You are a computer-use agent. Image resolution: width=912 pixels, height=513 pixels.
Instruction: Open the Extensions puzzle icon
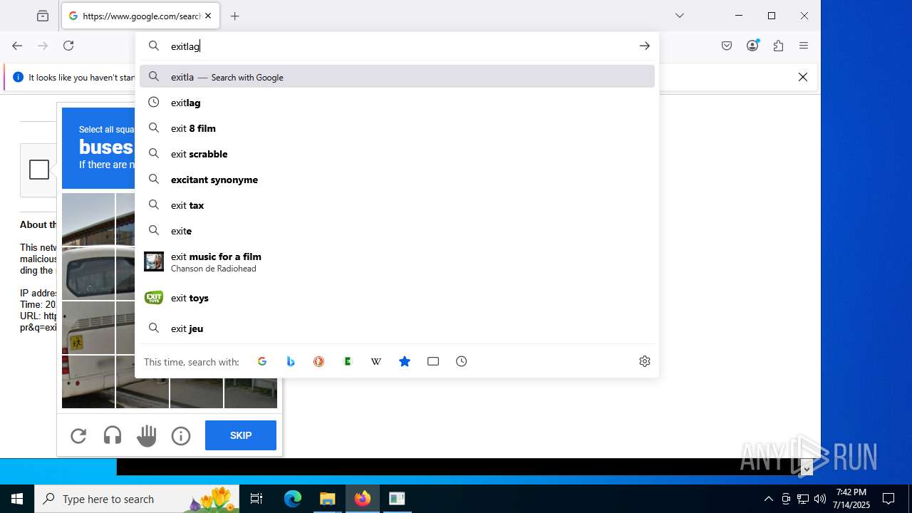pyautogui.click(x=778, y=46)
